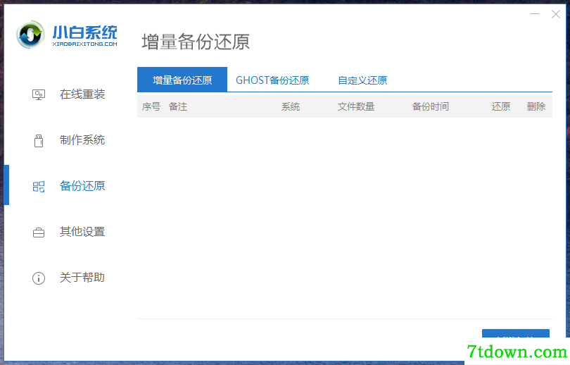Click the 备份时间 column header
This screenshot has height=365, width=570.
coord(431,106)
